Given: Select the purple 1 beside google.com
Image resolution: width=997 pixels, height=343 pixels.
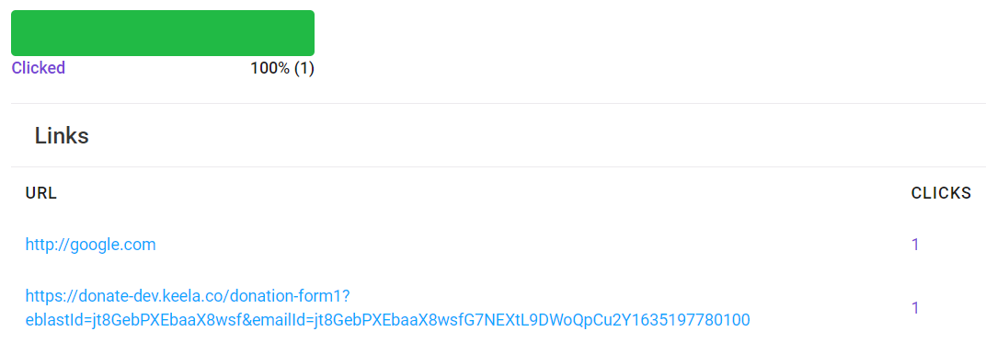Looking at the screenshot, I should pyautogui.click(x=916, y=245).
